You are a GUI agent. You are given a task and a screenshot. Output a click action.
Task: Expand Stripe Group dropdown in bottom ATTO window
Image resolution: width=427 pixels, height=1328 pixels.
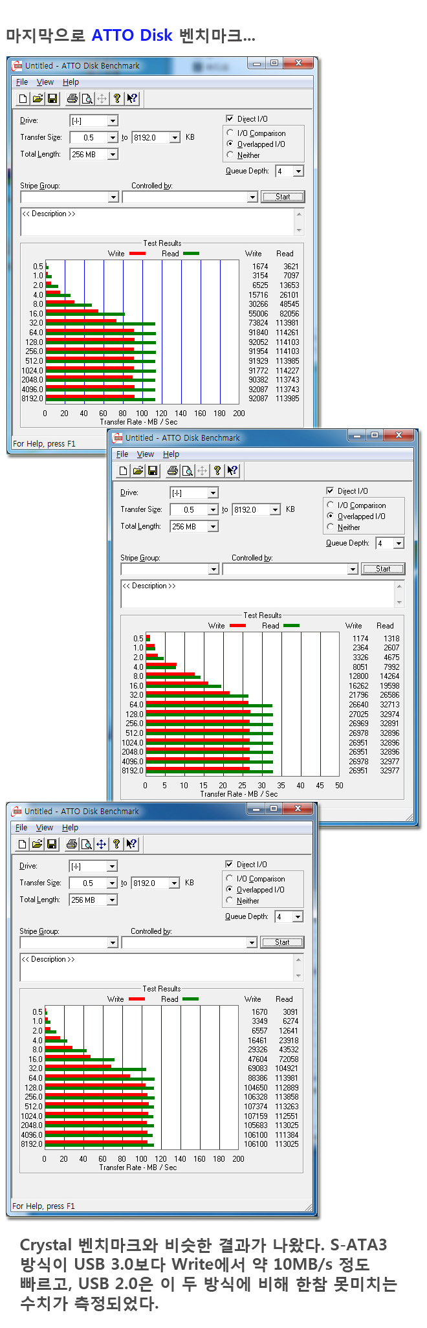pyautogui.click(x=113, y=942)
